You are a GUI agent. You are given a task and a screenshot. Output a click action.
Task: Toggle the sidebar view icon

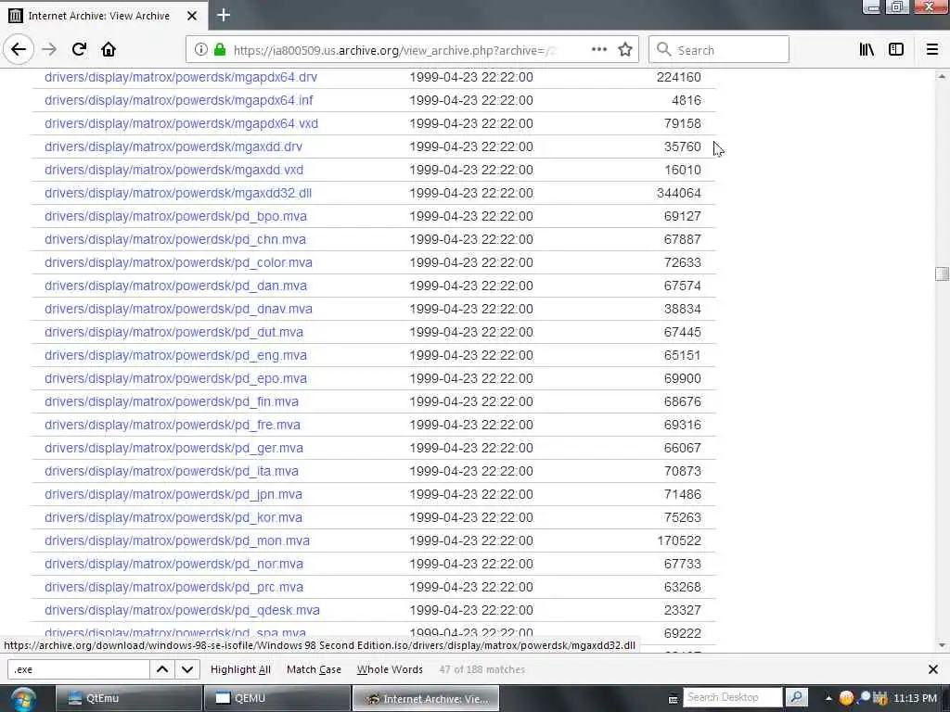point(896,50)
